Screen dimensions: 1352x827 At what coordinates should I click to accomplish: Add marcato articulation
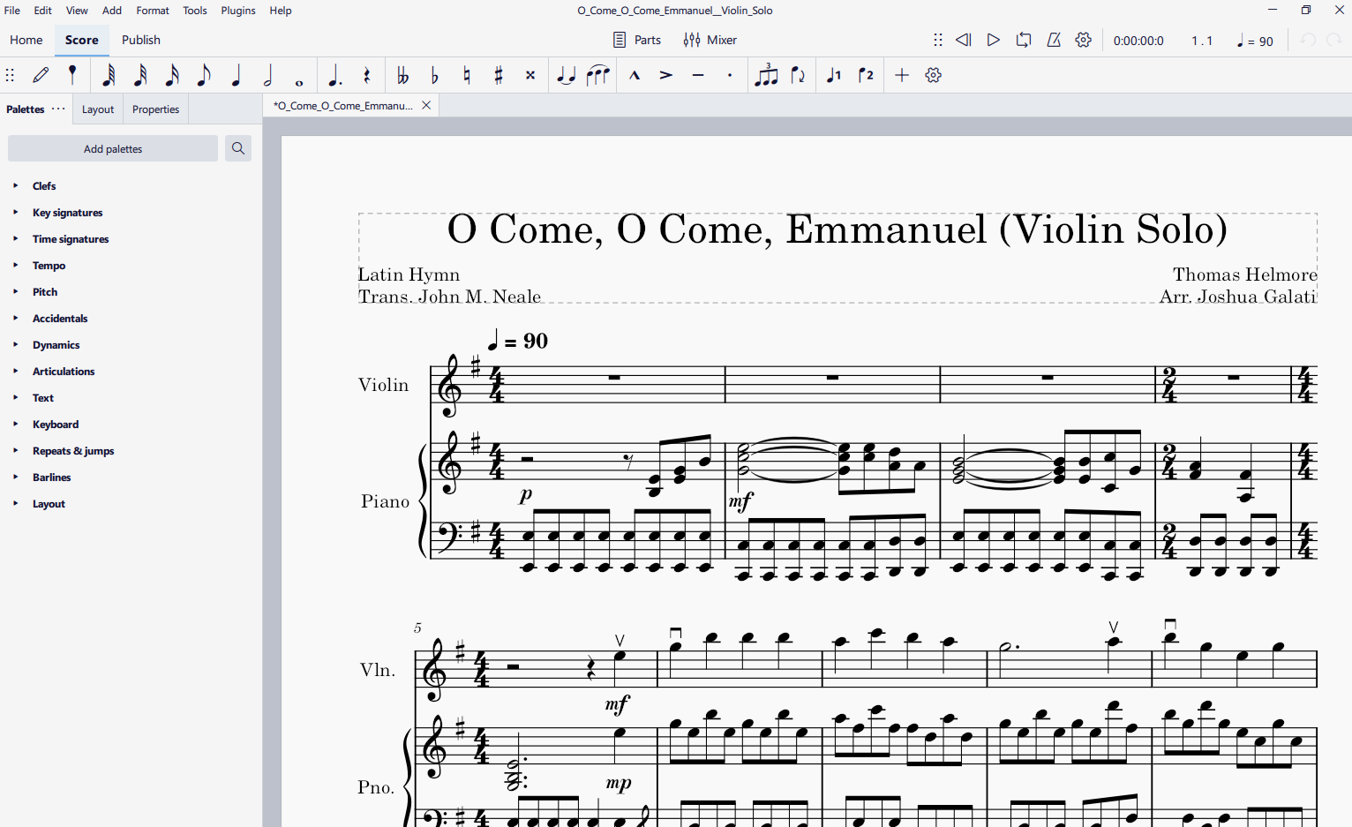[635, 75]
